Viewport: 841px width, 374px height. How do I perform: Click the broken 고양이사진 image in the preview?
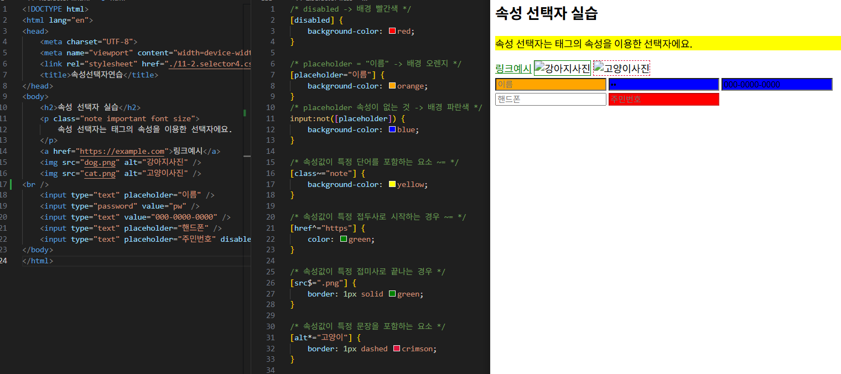621,68
